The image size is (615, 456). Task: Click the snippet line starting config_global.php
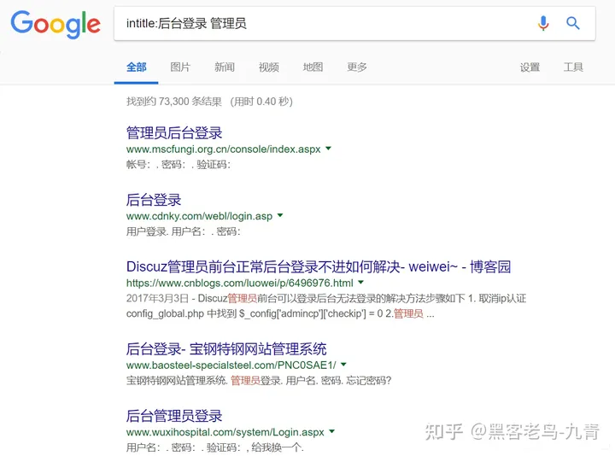pyautogui.click(x=280, y=313)
